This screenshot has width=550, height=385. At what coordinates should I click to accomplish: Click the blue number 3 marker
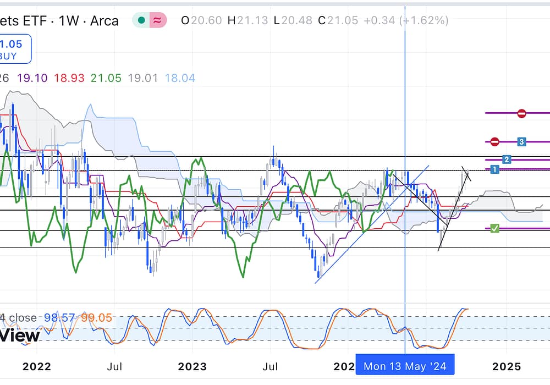pos(522,142)
